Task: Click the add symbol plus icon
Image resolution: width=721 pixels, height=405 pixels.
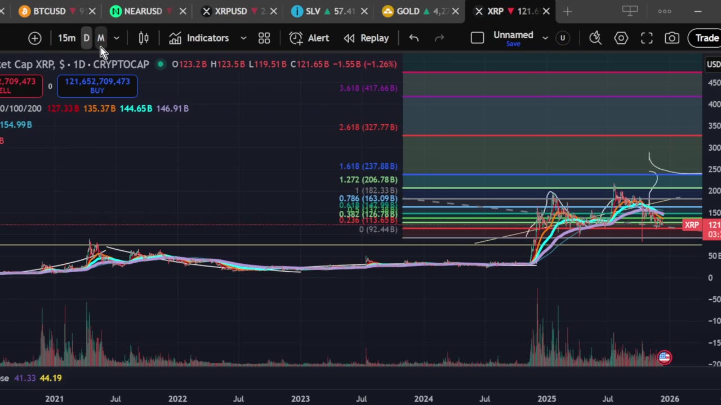Action: [x=35, y=38]
